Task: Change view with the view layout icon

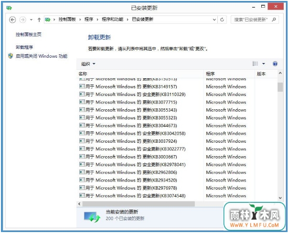Action: pyautogui.click(x=255, y=64)
